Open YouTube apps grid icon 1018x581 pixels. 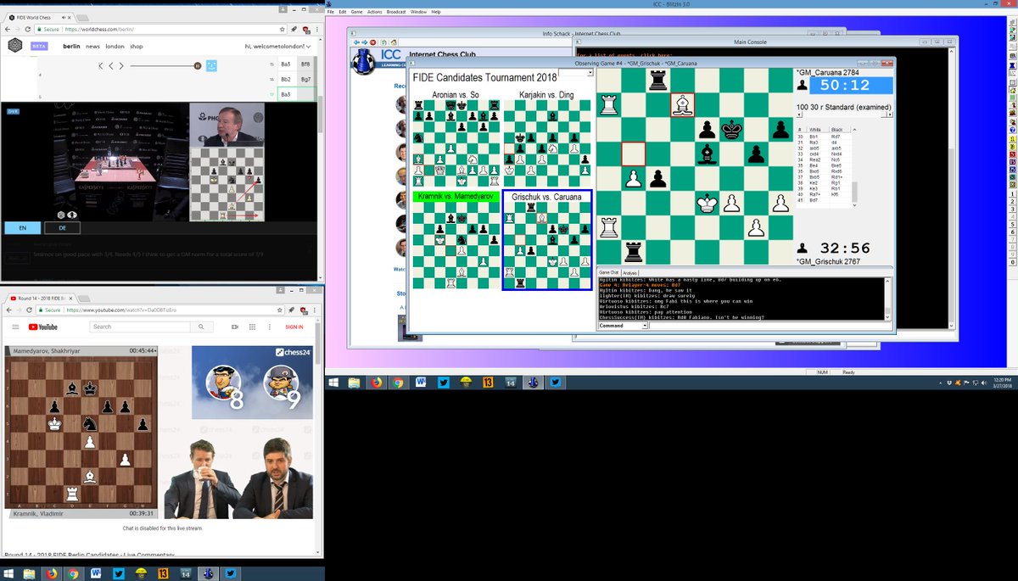tap(251, 327)
